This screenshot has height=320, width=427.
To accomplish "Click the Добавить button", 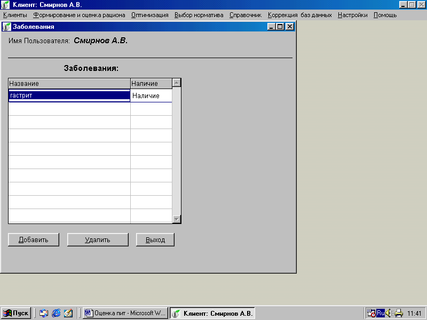I will point(34,239).
